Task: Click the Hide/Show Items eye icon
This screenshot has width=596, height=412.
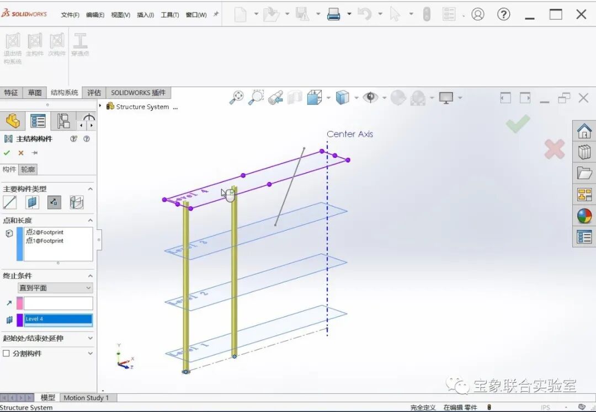Action: coord(370,98)
